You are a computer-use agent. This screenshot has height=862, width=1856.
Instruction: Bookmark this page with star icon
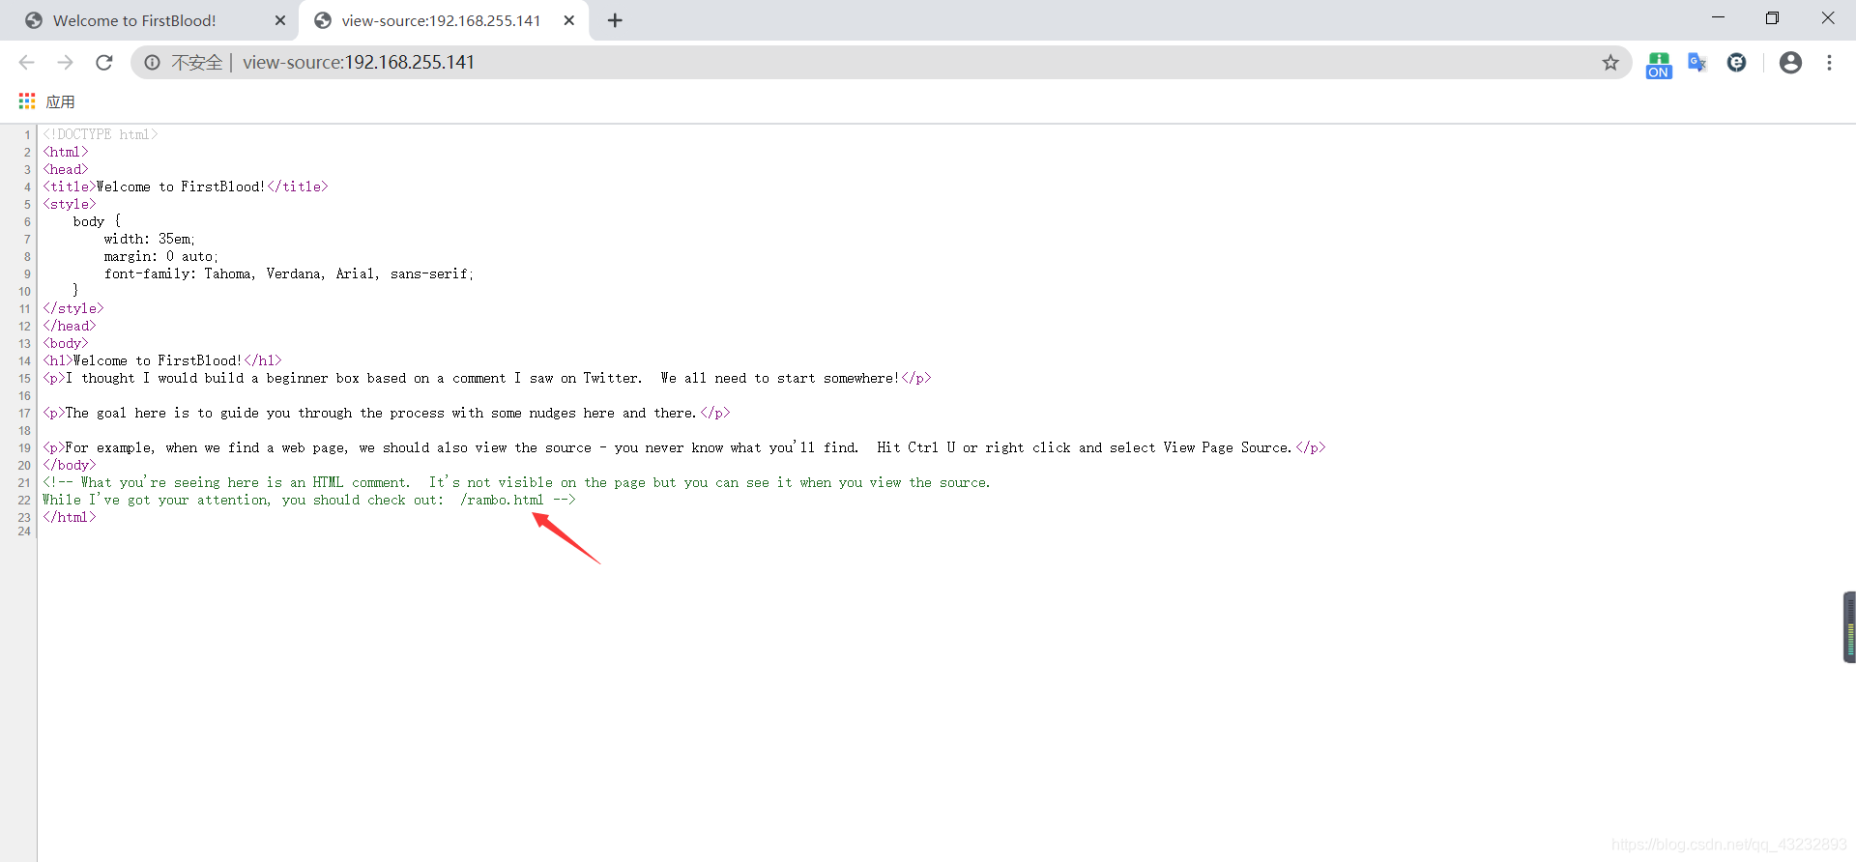[x=1609, y=63]
